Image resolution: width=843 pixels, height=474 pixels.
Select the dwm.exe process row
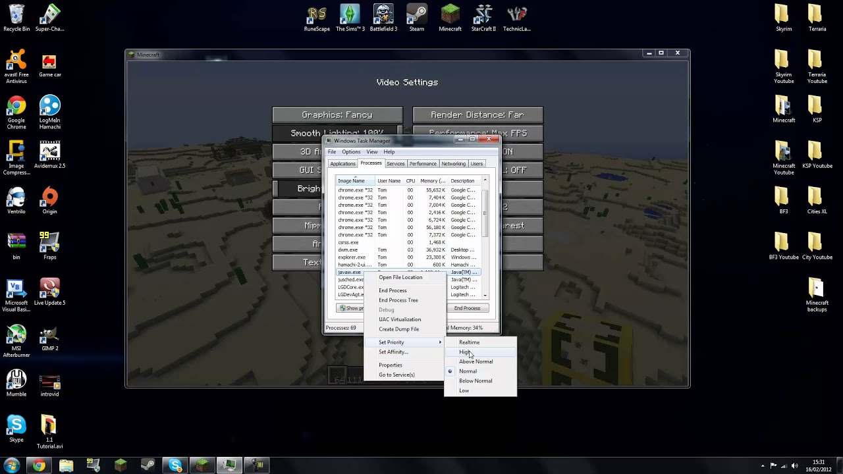tap(408, 250)
